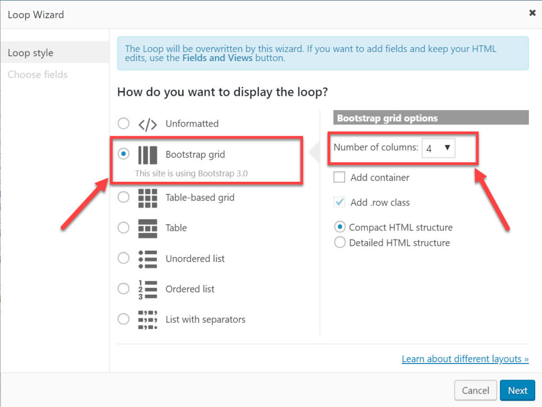Click the Unformatted code brackets icon
This screenshot has width=542, height=407.
point(148,124)
